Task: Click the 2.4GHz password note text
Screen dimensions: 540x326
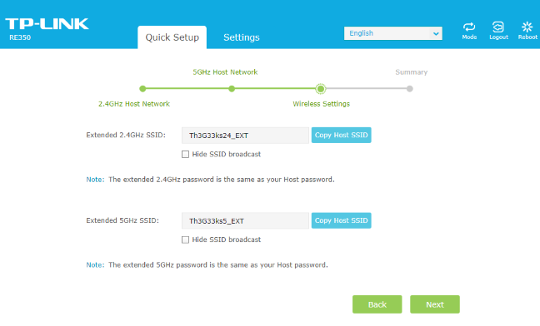Action: point(222,180)
